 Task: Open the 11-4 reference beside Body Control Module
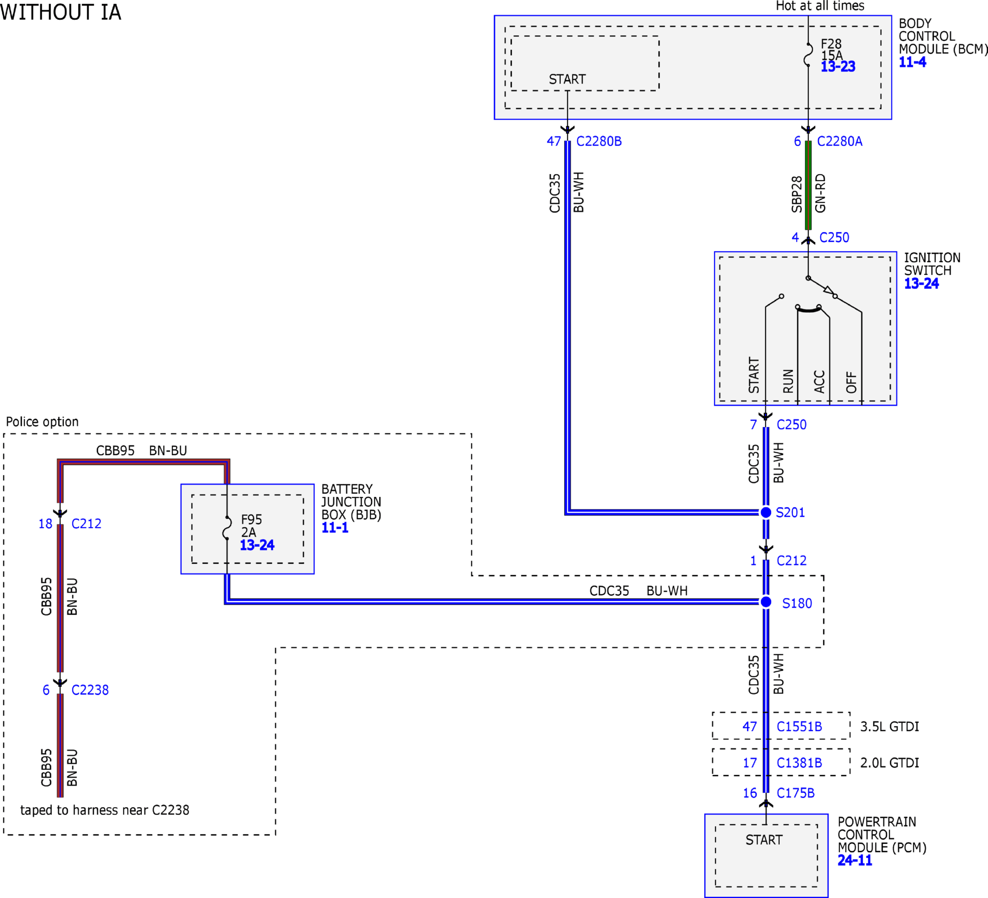[x=912, y=62]
